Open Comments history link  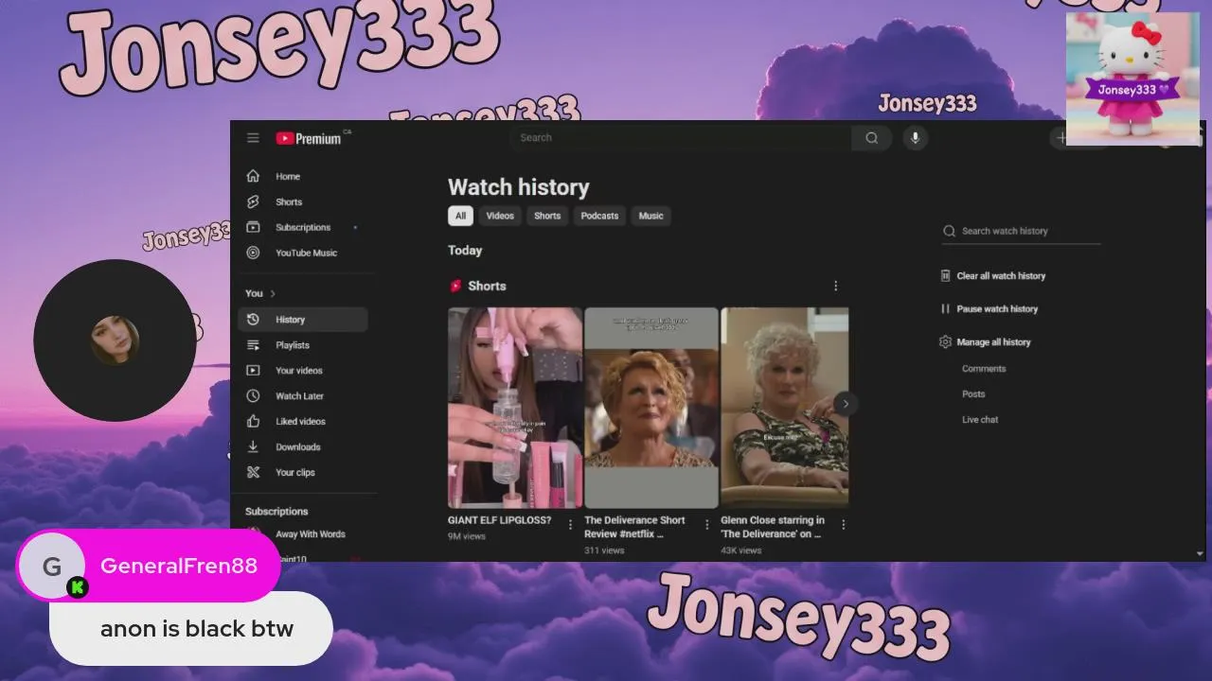(984, 369)
